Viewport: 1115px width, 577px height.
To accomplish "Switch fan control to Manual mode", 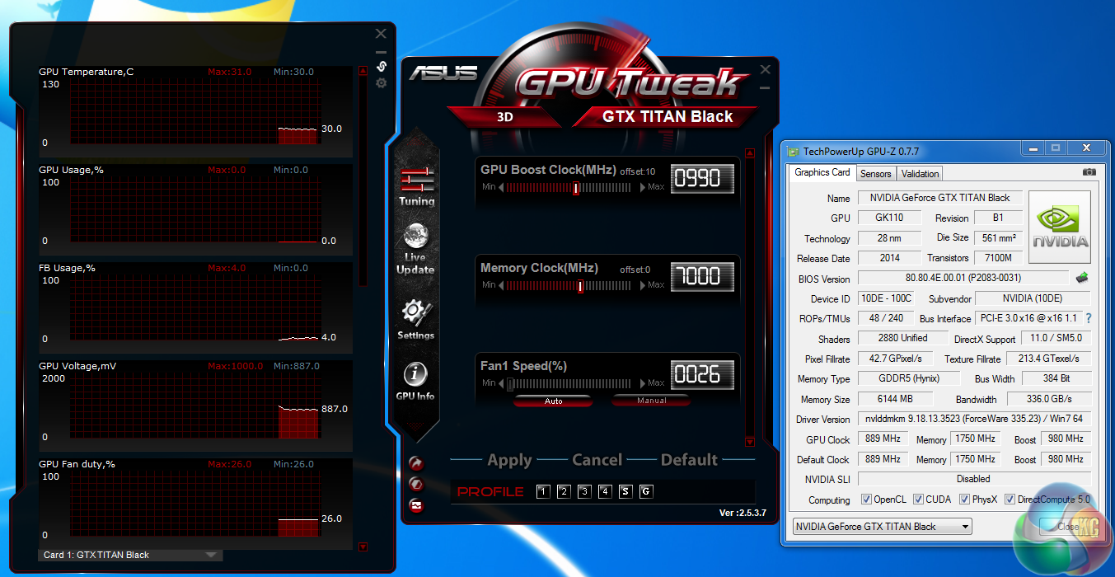I will 651,401.
